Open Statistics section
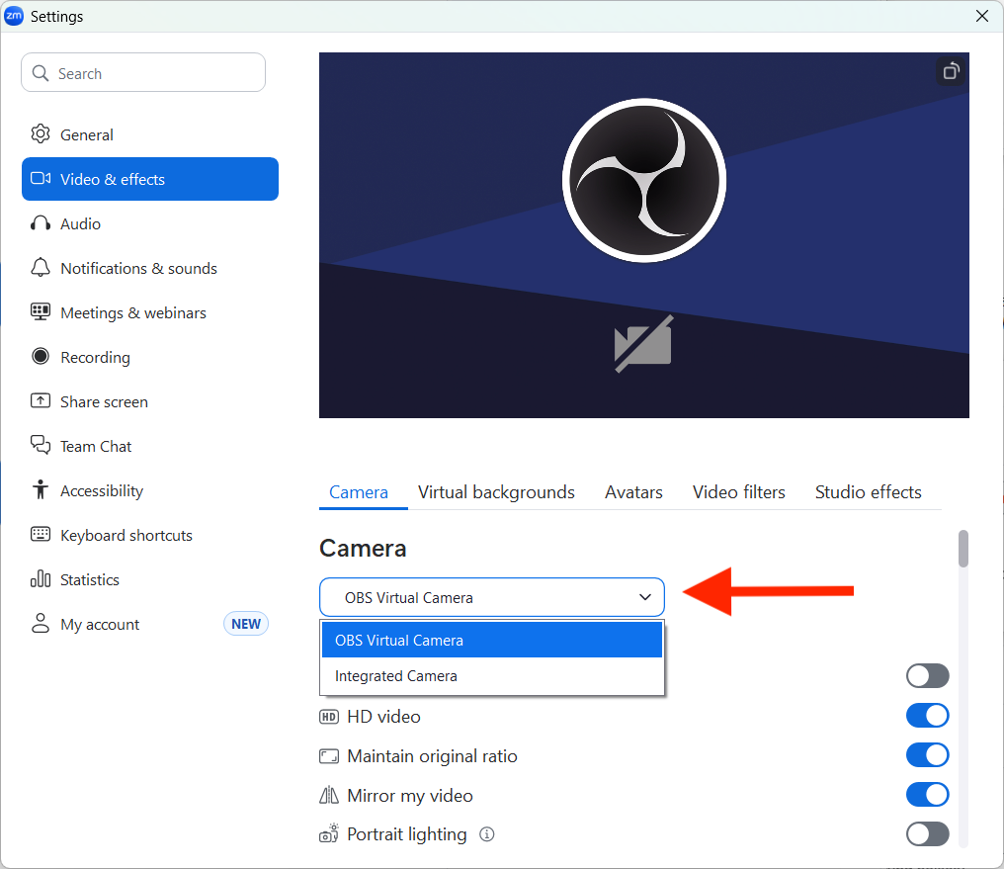Image resolution: width=1004 pixels, height=869 pixels. pyautogui.click(x=150, y=579)
